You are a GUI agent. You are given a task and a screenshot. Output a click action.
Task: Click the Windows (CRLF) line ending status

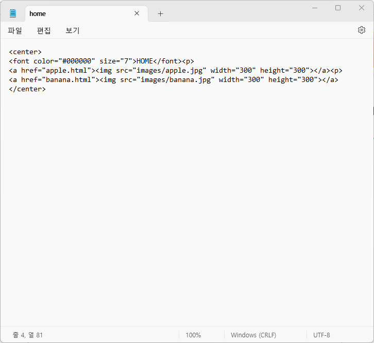[x=253, y=335]
